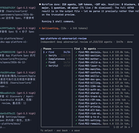Open agent find:M03-mother row
This screenshot has width=139, height=133.
coord(103,59)
